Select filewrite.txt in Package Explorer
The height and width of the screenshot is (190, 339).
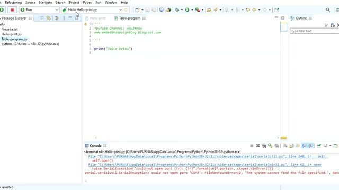(10, 29)
